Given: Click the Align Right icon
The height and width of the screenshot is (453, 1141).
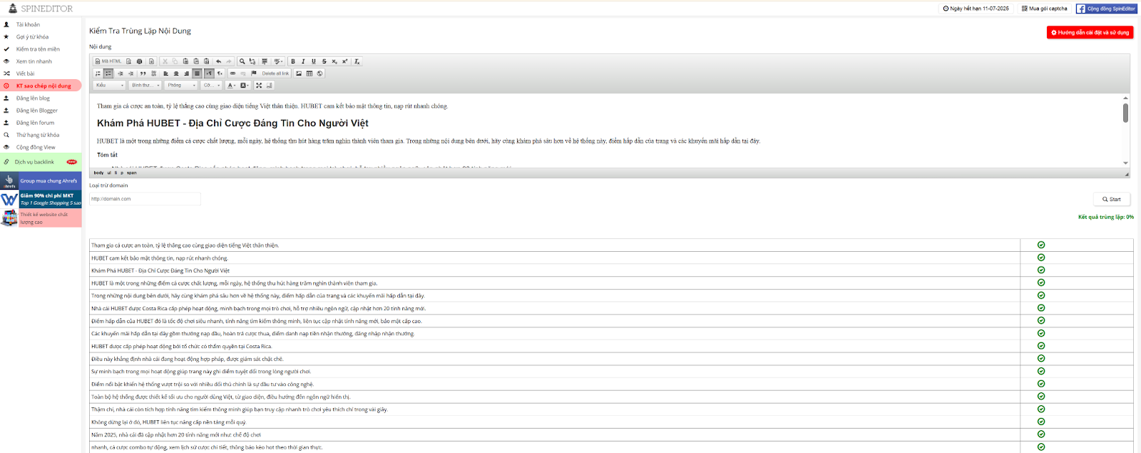Looking at the screenshot, I should (187, 73).
